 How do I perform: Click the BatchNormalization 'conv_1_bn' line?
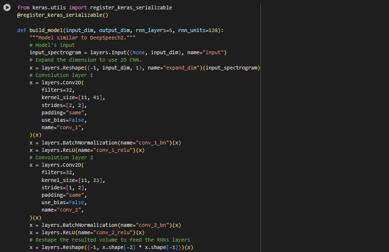105,143
